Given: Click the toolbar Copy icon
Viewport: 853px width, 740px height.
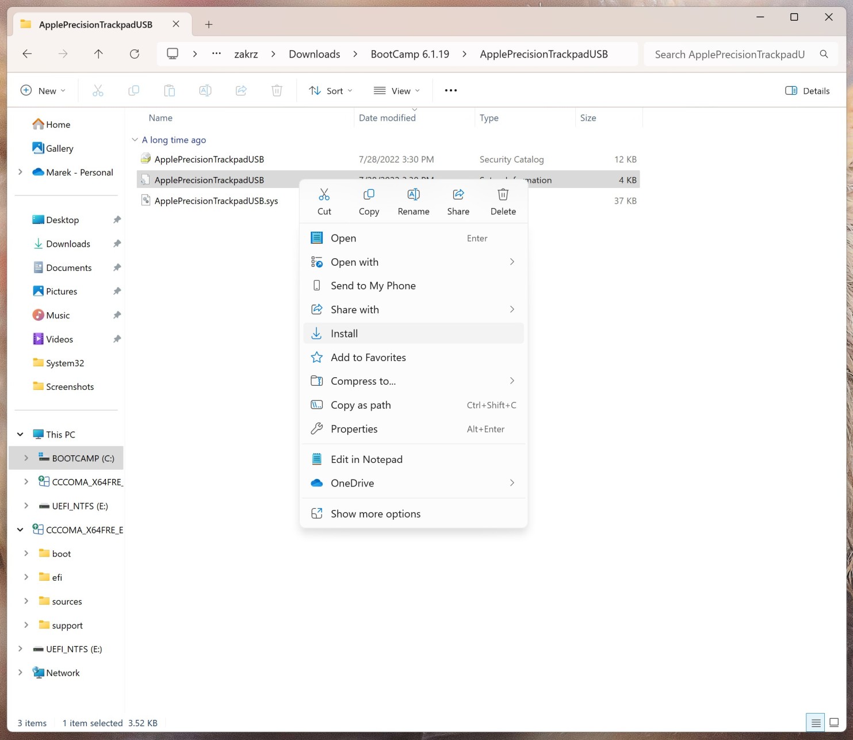Looking at the screenshot, I should click(133, 91).
